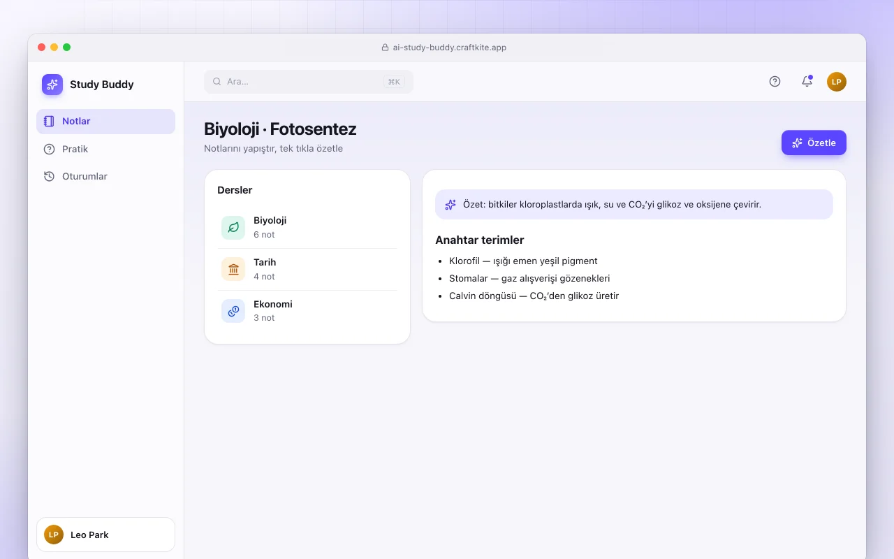The height and width of the screenshot is (559, 894).
Task: Go to Oturumlar in the sidebar
Action: 105,176
